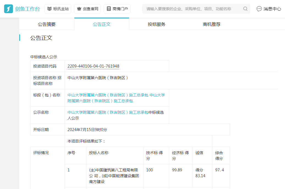The image size is (285, 189).
Task: Click the 综合得分 column header
Action: coord(221,155)
